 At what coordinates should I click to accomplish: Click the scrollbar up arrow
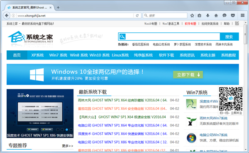coord(246,22)
